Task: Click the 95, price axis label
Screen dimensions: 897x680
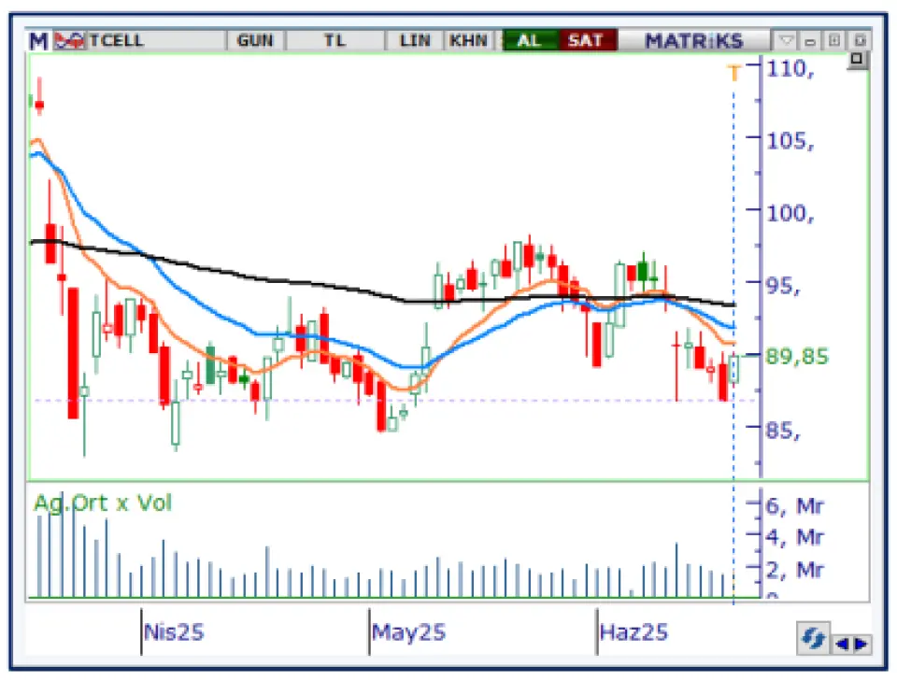Action: click(x=783, y=286)
